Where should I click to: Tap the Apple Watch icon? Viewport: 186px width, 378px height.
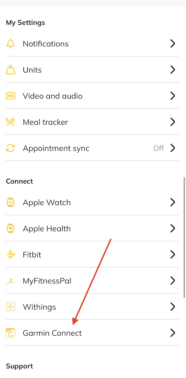pos(10,202)
